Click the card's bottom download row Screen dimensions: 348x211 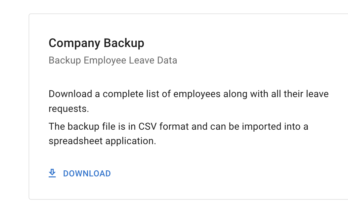coord(79,173)
